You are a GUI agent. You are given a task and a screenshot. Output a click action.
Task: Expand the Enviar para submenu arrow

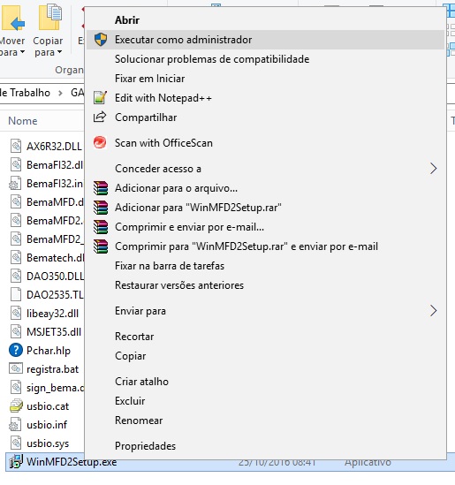click(433, 311)
